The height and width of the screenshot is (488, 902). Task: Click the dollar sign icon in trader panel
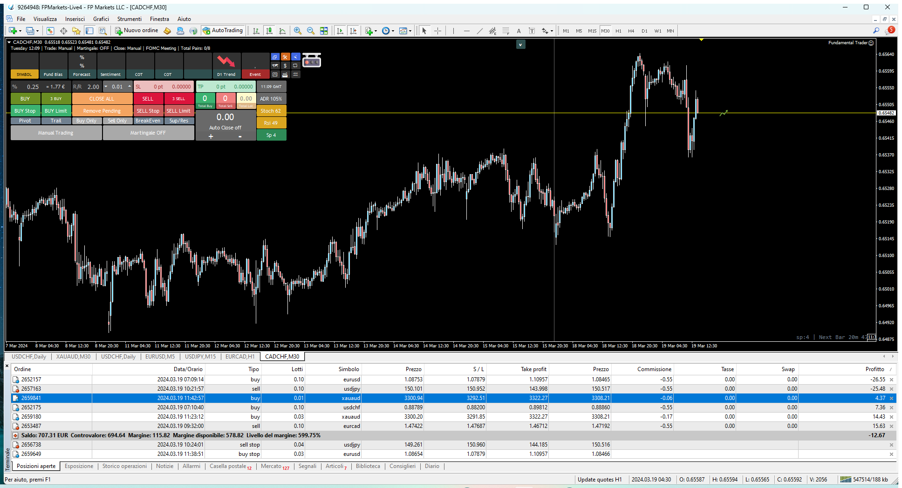[x=285, y=66]
